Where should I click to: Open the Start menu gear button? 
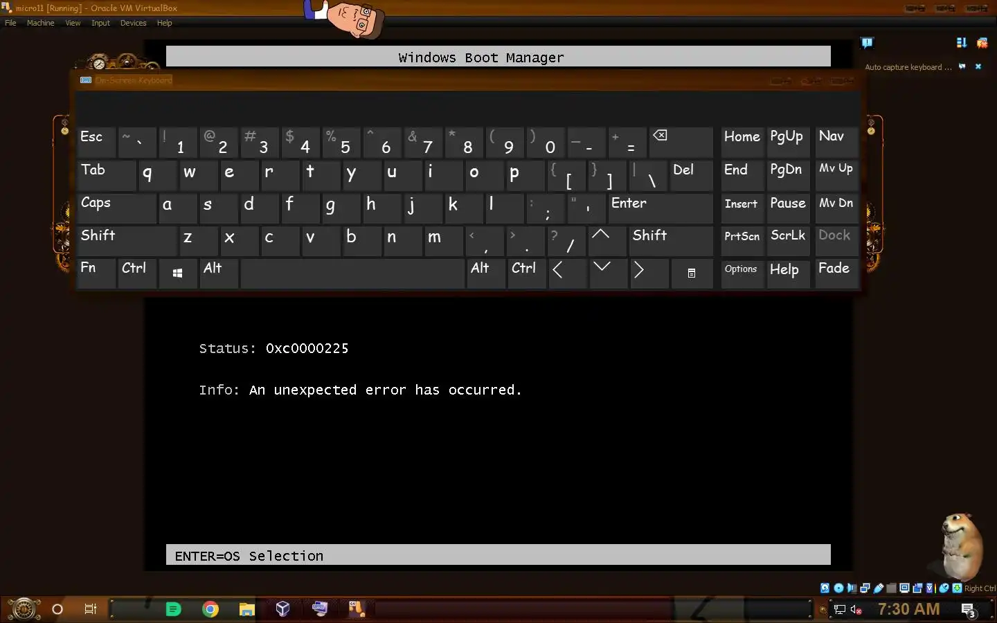point(24,609)
